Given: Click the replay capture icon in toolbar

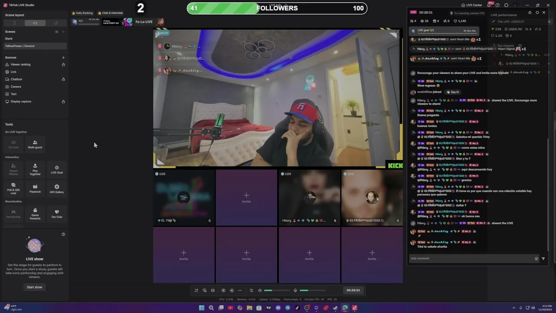Looking at the screenshot, I should pyautogui.click(x=232, y=290).
